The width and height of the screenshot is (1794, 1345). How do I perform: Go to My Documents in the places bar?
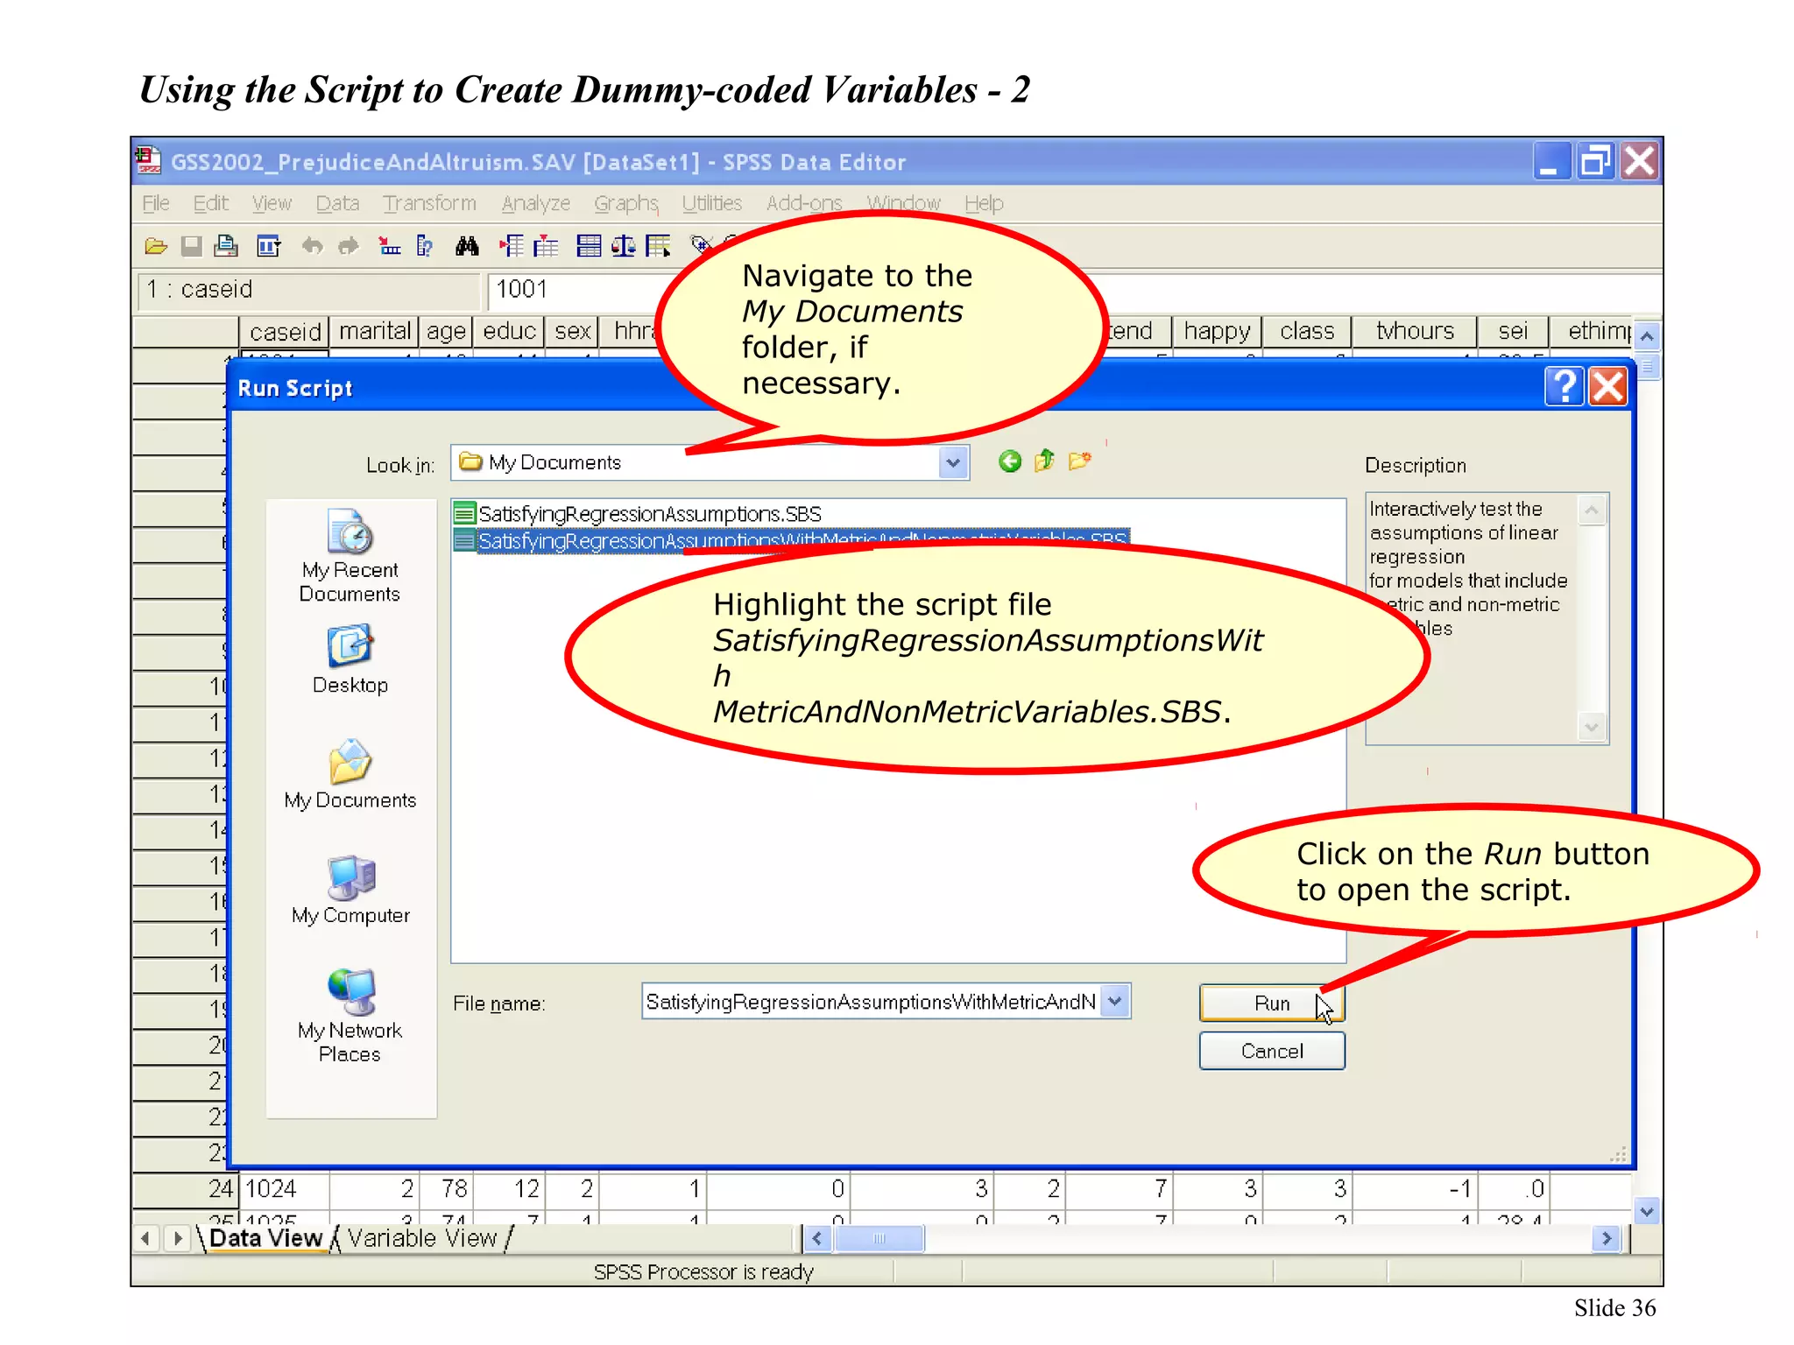[350, 775]
